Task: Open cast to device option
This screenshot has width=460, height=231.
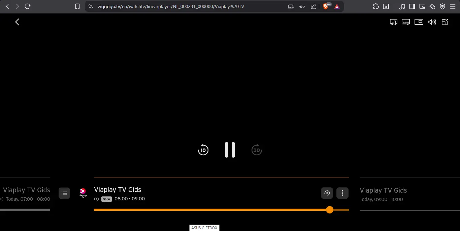Action: (x=393, y=22)
